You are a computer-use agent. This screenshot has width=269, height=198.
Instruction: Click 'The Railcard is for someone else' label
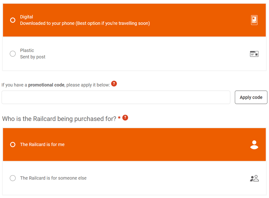[x=53, y=178]
